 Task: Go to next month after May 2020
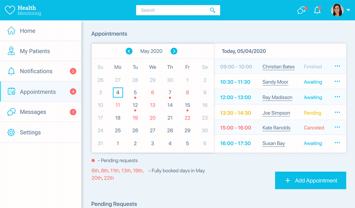[x=174, y=51]
